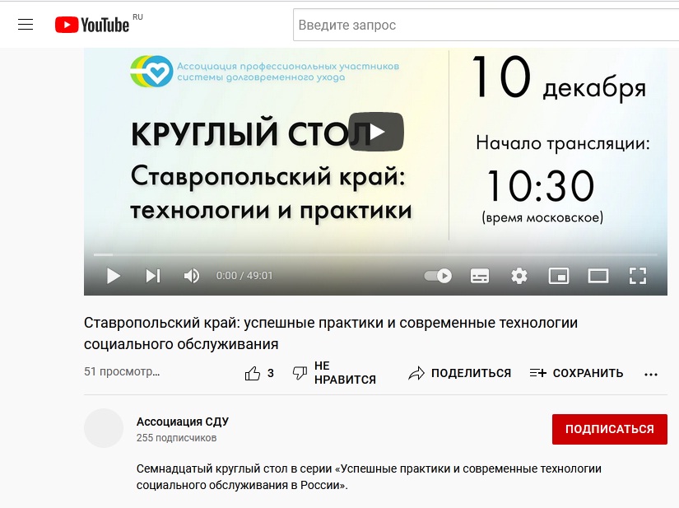Click the video time "0:00 / 49:01"

click(244, 276)
